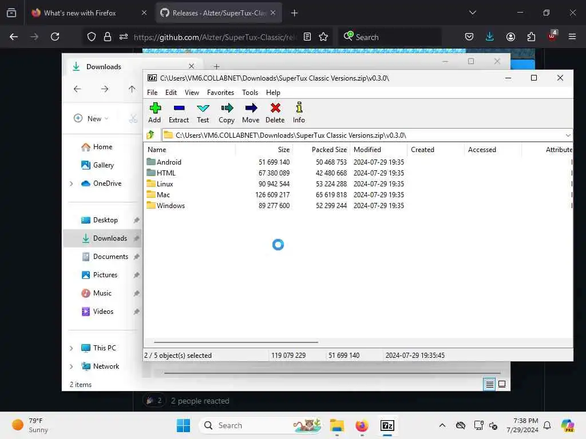Open the Windows Start menu
The height and width of the screenshot is (439, 586).
183,425
